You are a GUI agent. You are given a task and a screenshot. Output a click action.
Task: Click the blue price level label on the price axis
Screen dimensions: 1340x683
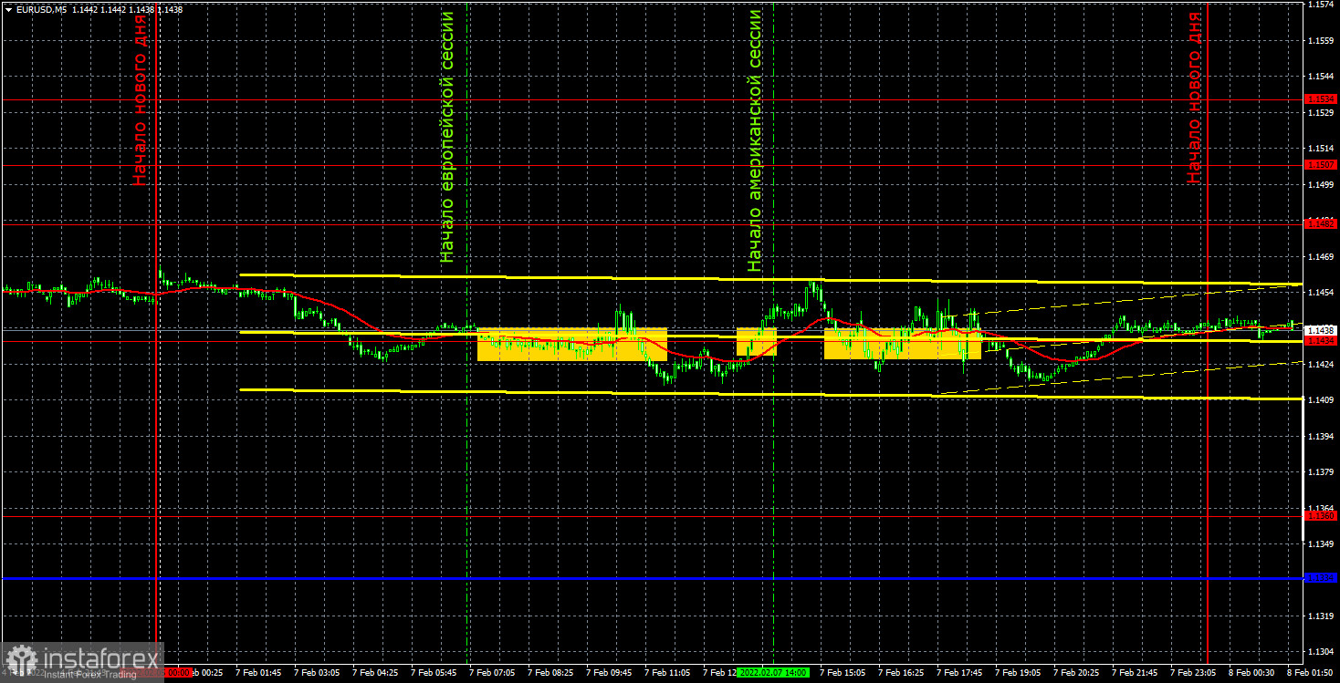point(1321,578)
